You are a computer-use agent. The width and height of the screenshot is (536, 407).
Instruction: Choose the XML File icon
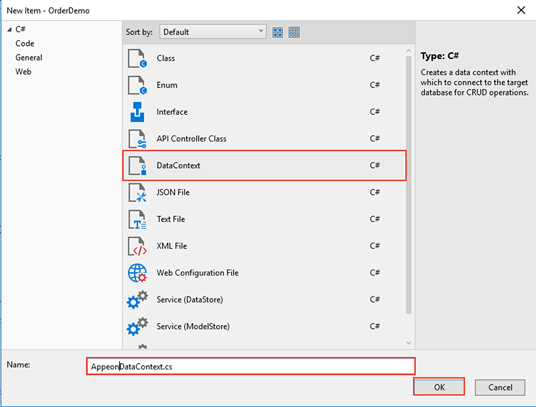click(137, 246)
